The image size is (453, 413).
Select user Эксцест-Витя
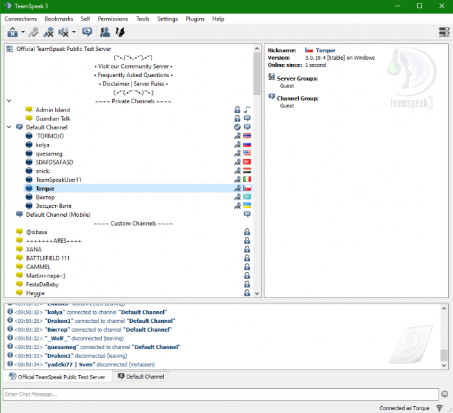click(54, 206)
